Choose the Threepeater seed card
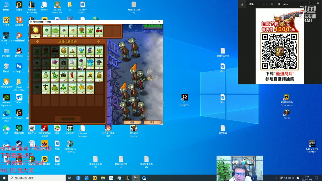This screenshot has width=322, height=181. 55,76
